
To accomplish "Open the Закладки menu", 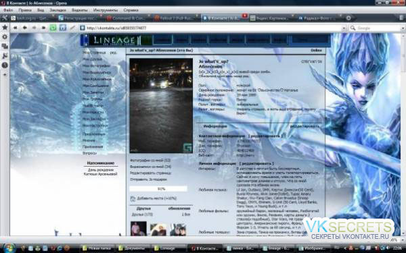I will pyautogui.click(x=58, y=10).
